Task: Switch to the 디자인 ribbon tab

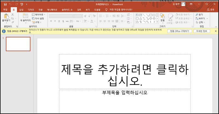Action: point(31,10)
